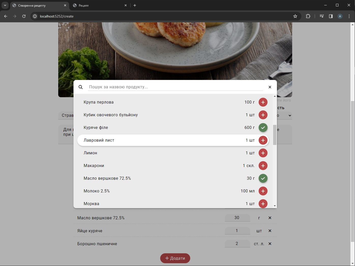Open the Chrome profile avatar
The height and width of the screenshot is (266, 355).
point(340,16)
